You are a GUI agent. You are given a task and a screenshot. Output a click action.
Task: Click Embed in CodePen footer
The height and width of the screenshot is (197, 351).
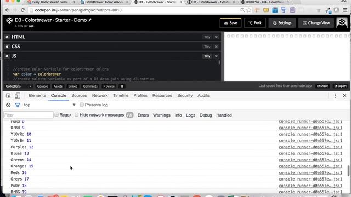(73, 86)
